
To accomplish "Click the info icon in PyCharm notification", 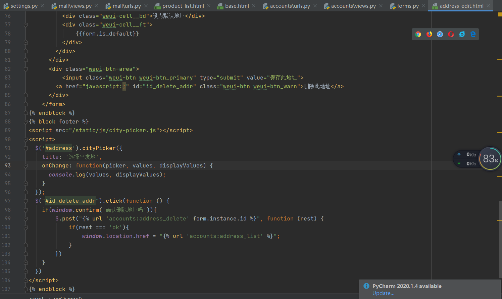I will pos(366,286).
